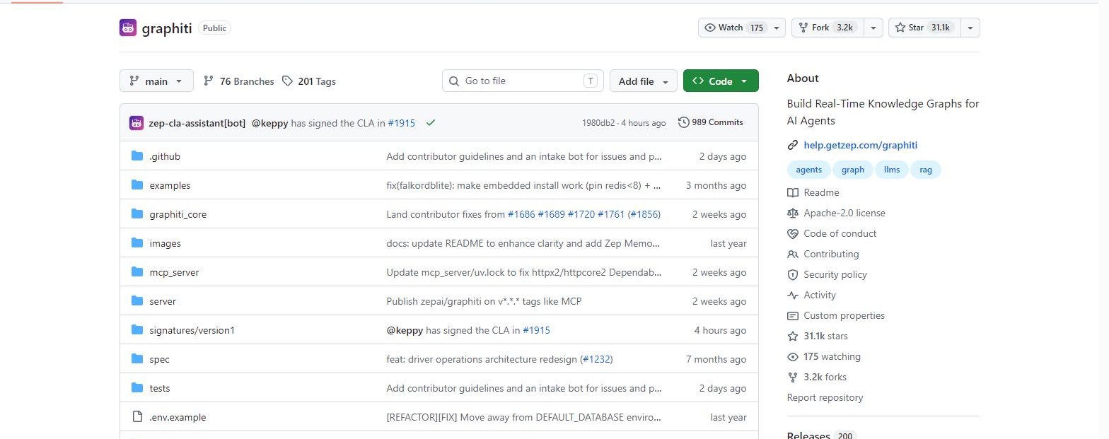
Task: Open the help.getzep.com/graphiti link
Action: click(x=861, y=146)
